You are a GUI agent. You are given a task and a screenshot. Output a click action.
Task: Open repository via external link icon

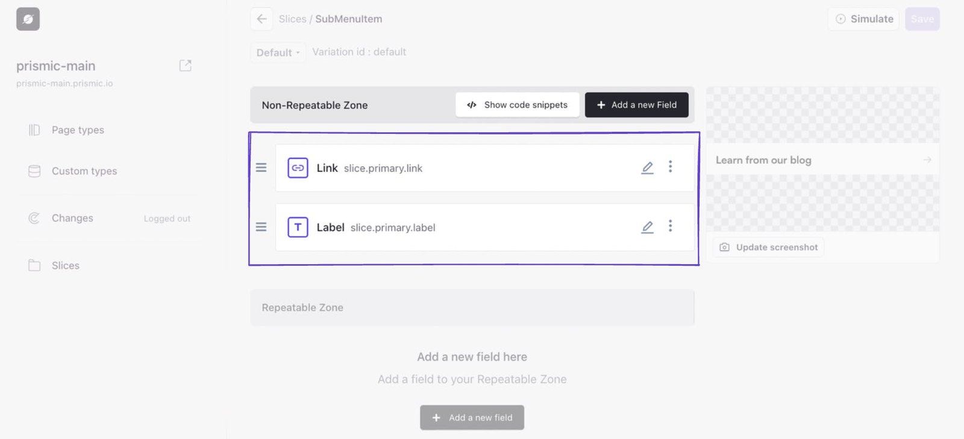(x=186, y=66)
